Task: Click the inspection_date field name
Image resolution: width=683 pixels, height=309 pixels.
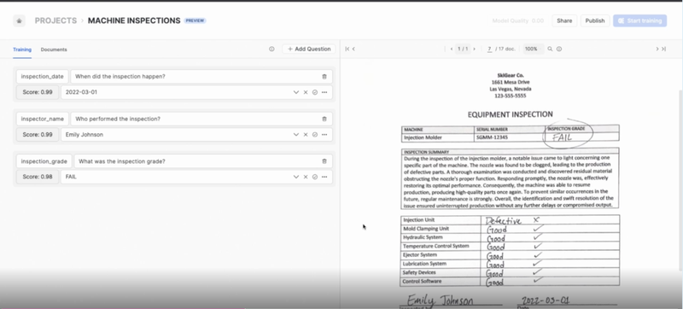Action: pyautogui.click(x=42, y=77)
